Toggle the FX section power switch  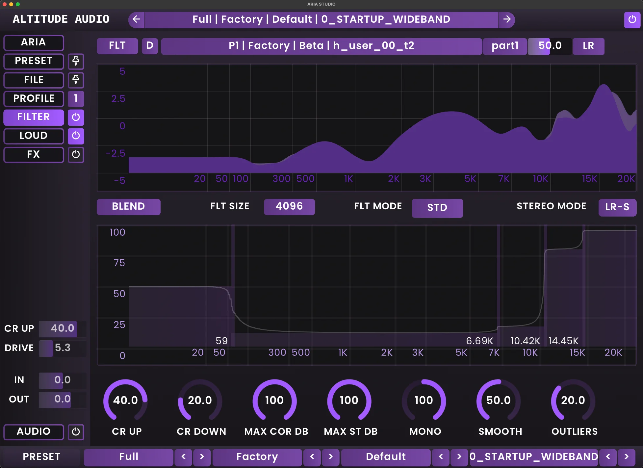point(76,155)
